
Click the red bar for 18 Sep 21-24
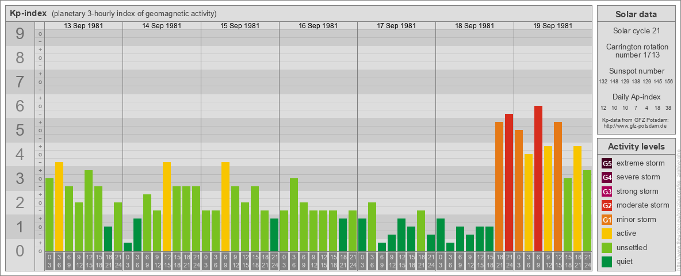(x=509, y=182)
